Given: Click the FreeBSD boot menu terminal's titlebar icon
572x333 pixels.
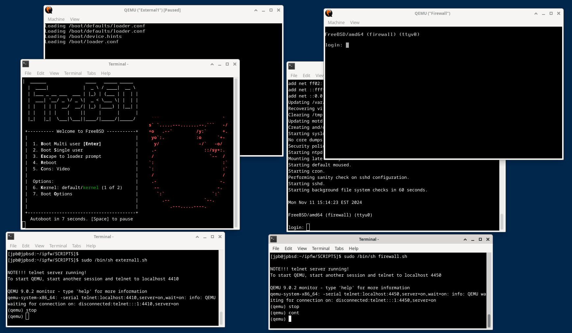Looking at the screenshot, I should coord(26,64).
